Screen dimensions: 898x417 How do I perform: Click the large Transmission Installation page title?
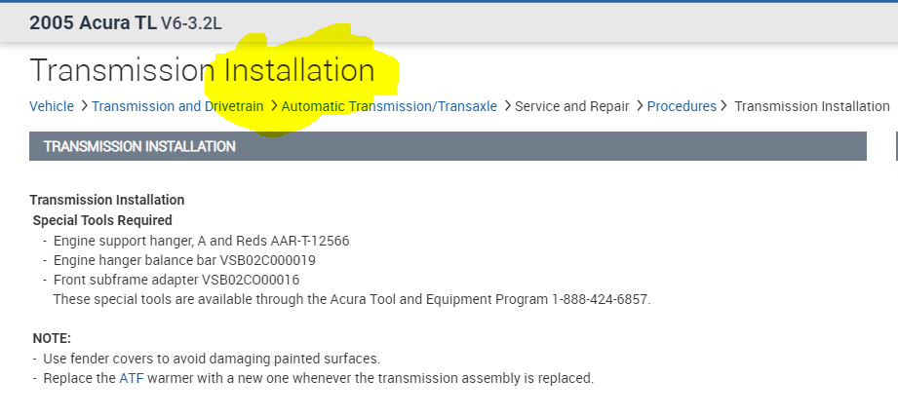coord(202,70)
